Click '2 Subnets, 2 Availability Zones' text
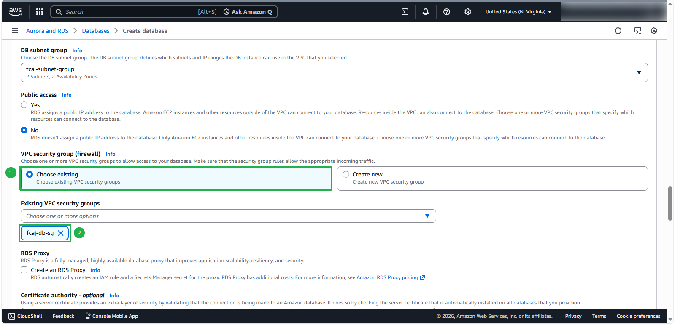Screen dimensions: 675x325 62,77
